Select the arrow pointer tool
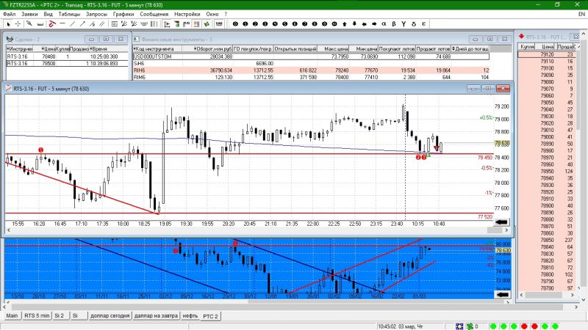This screenshot has width=588, height=330. coord(8,24)
